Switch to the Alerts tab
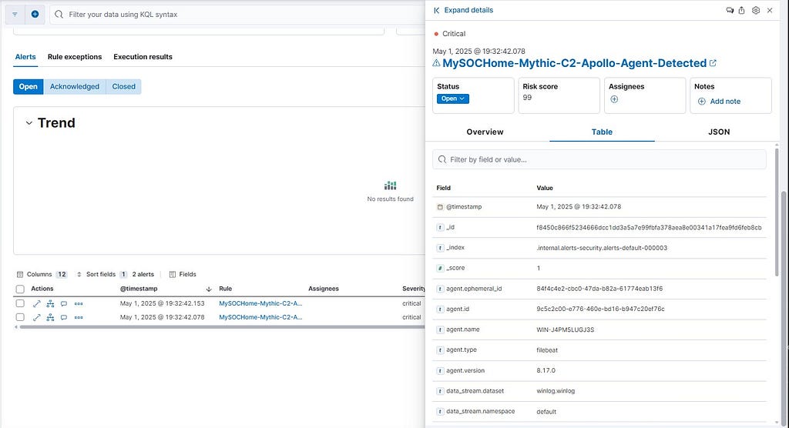The width and height of the screenshot is (789, 428). pos(25,57)
